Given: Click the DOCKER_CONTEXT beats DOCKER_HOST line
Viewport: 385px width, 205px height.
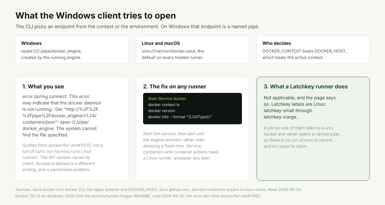Looking at the screenshot, I should pos(304,51).
